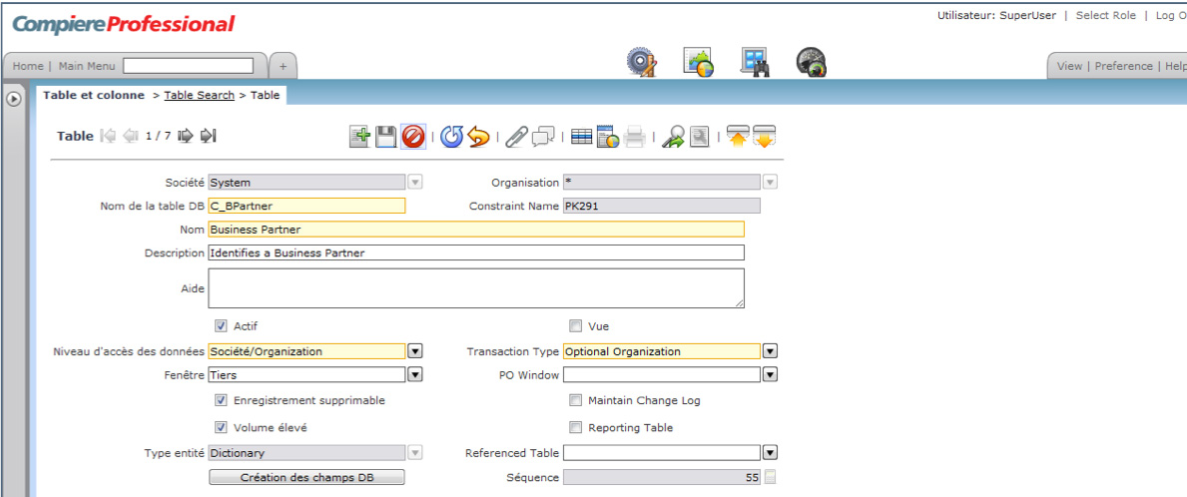This screenshot has height=497, width=1187.
Task: Open the Main Menu tab
Action: [x=87, y=66]
